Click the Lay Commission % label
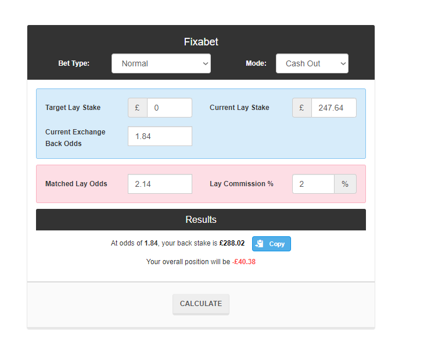 (x=242, y=184)
